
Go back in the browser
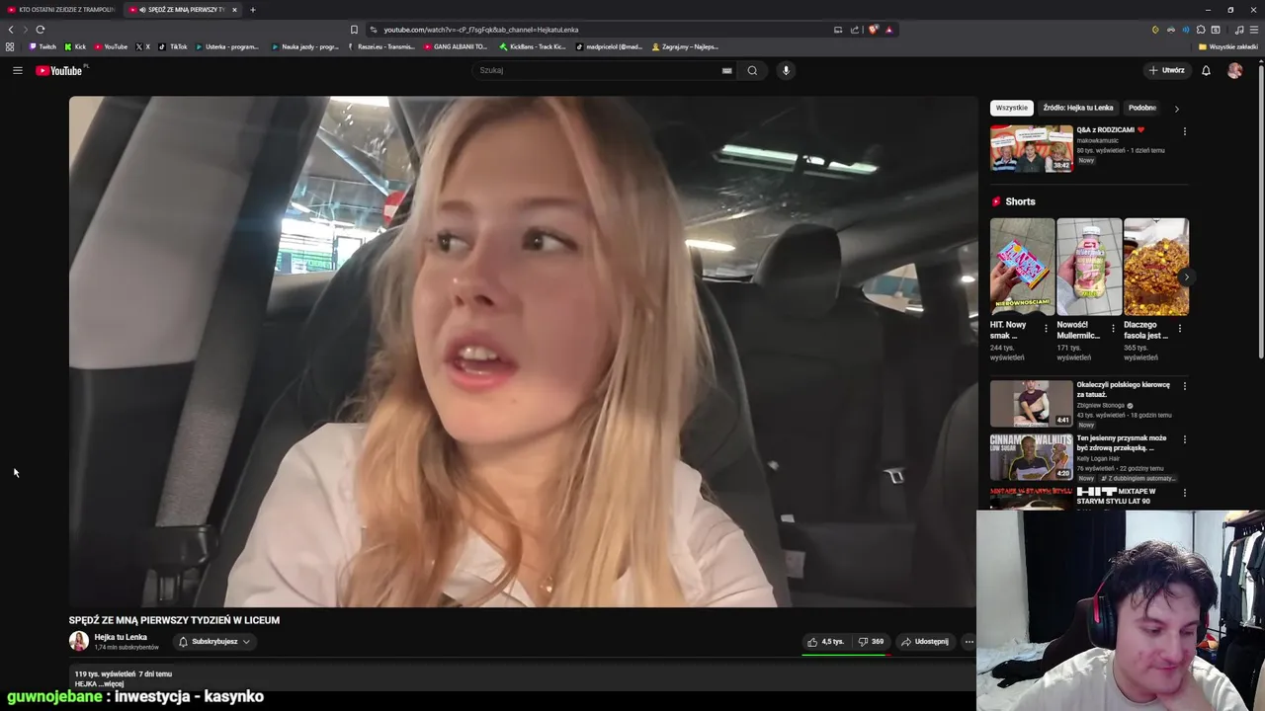point(11,30)
